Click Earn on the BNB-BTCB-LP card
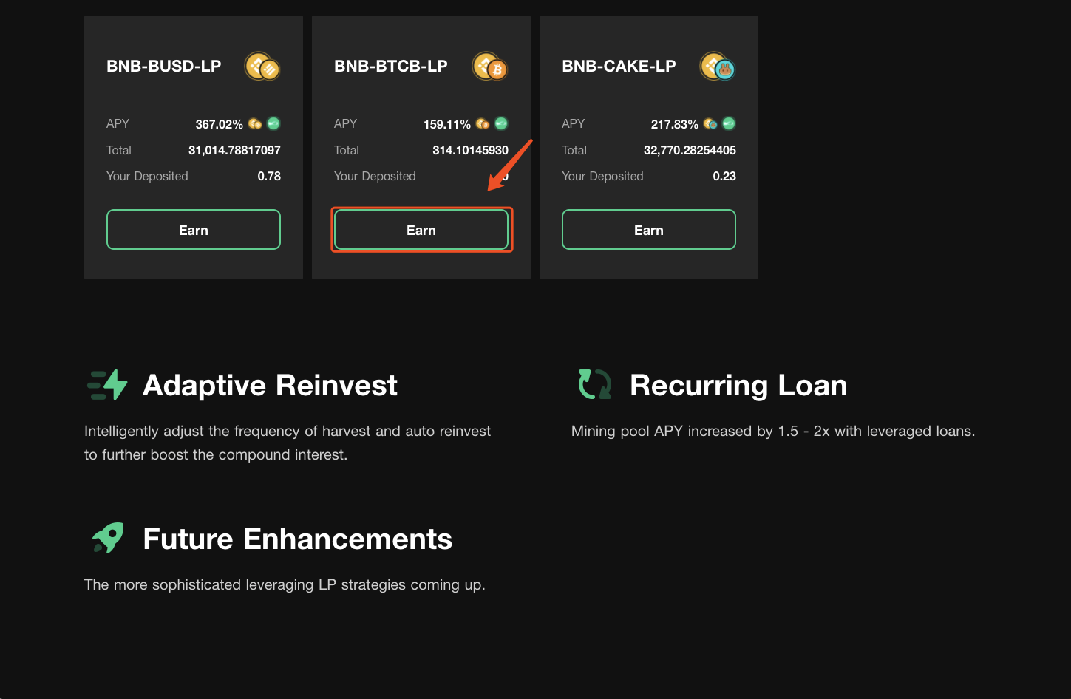1071x699 pixels. click(x=421, y=230)
